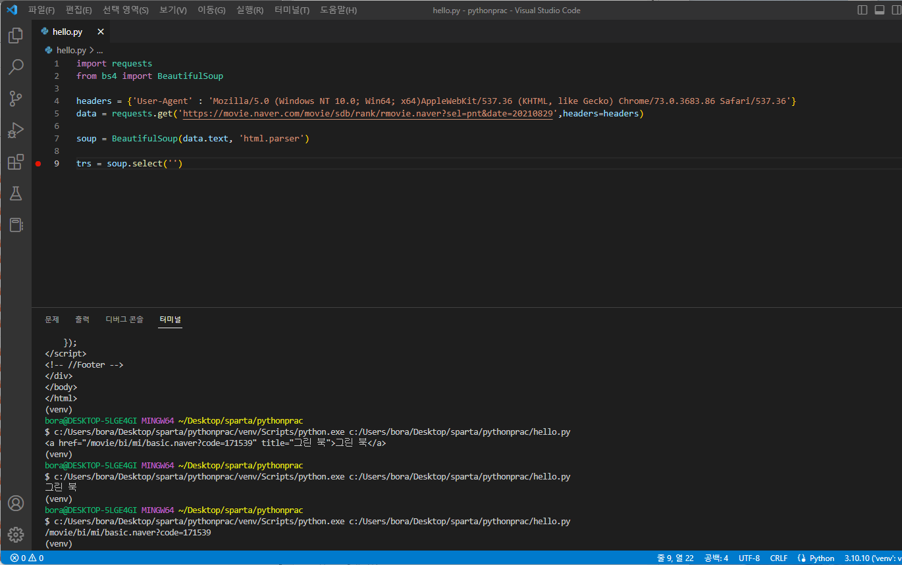Click hello.py in the breadcrumb bar
This screenshot has width=902, height=565.
(71, 50)
